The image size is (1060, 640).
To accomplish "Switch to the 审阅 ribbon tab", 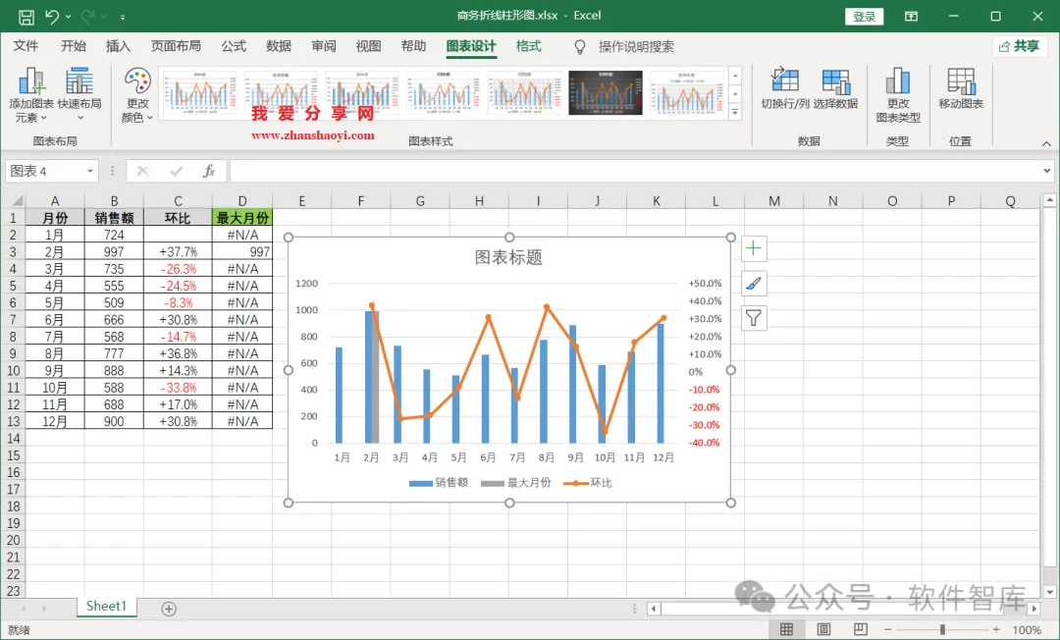I will tap(324, 46).
